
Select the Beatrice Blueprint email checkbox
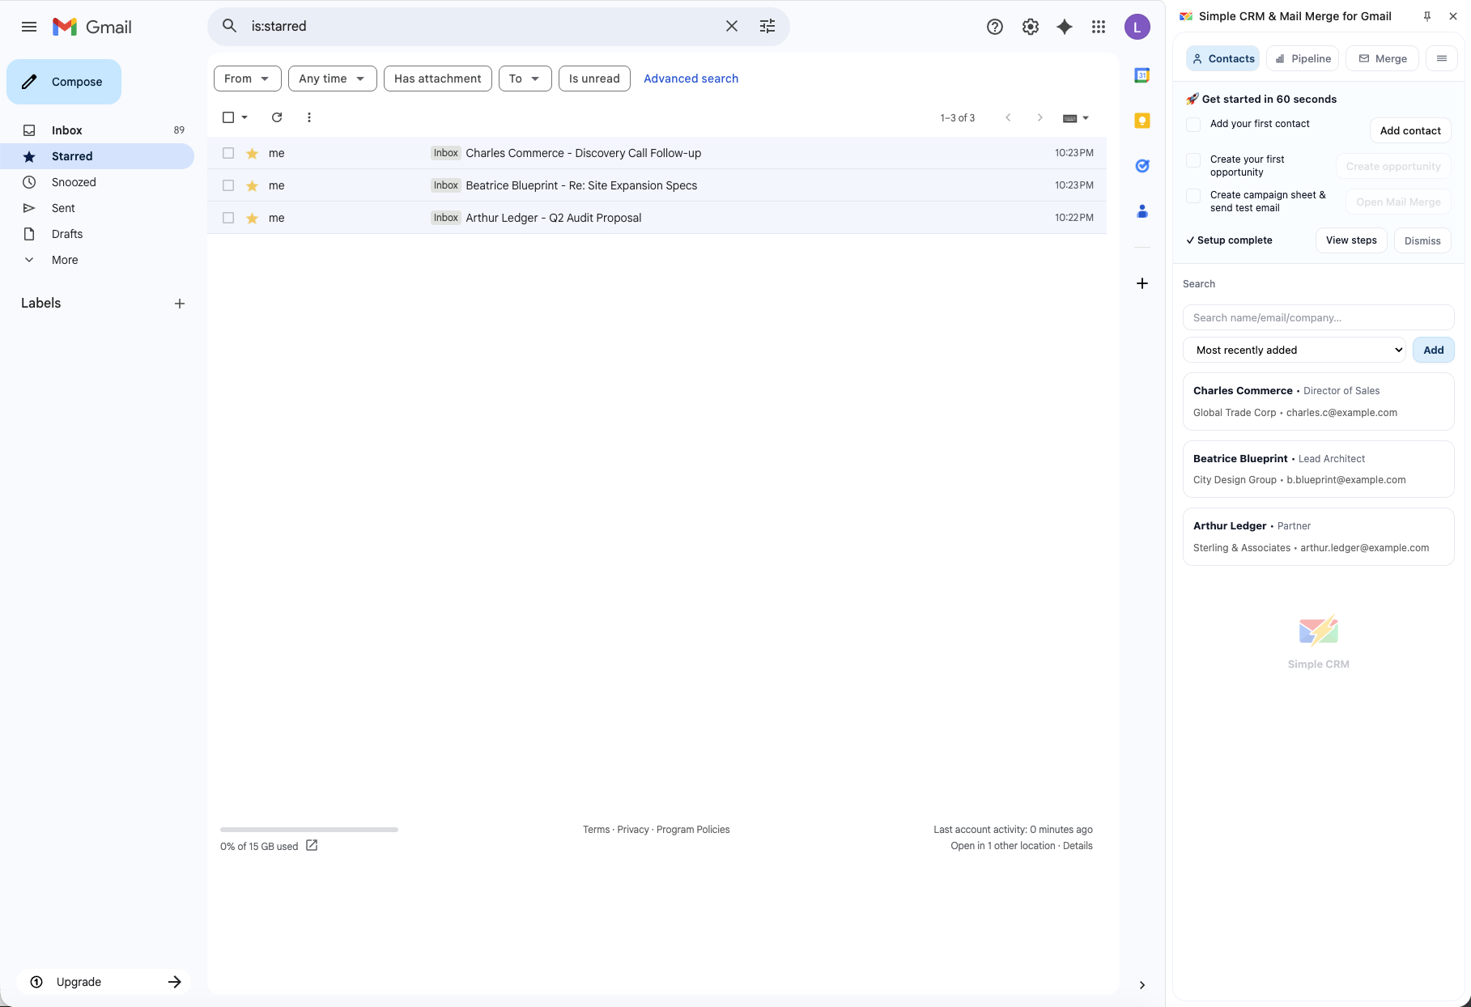coord(228,185)
